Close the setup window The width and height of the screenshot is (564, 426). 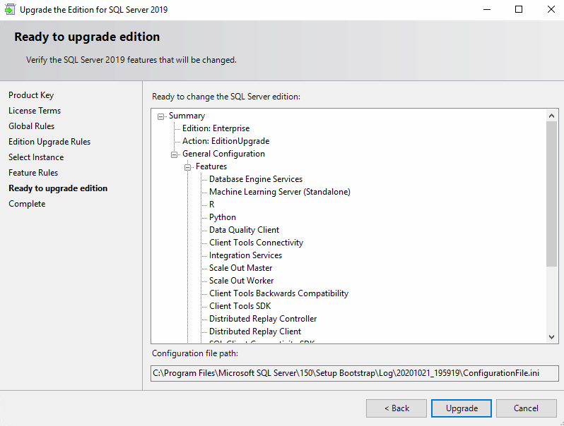pyautogui.click(x=551, y=10)
